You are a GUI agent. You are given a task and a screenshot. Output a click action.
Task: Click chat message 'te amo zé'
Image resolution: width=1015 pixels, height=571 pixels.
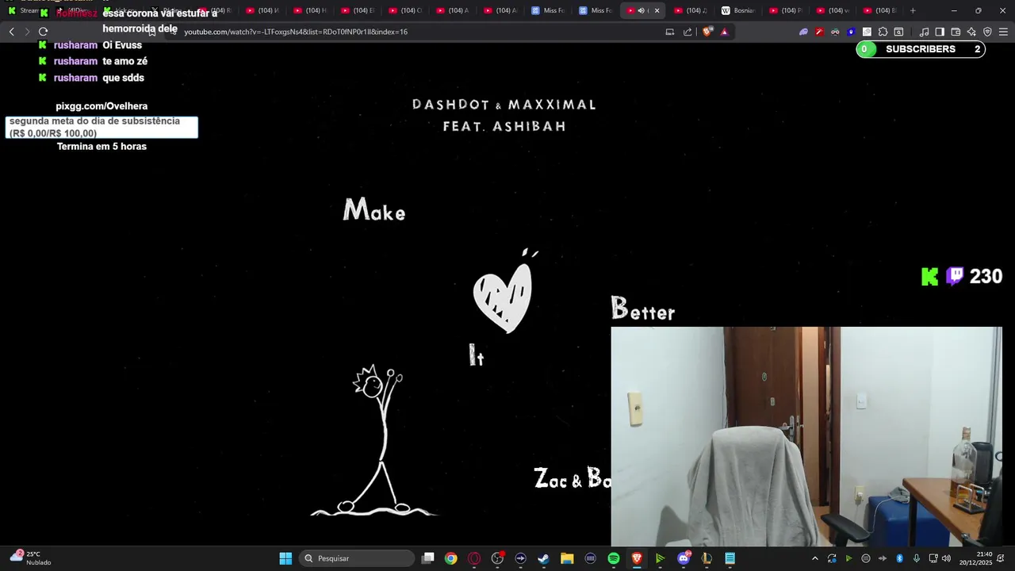coord(124,61)
